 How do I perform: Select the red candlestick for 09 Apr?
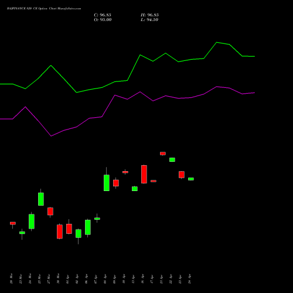(116, 183)
